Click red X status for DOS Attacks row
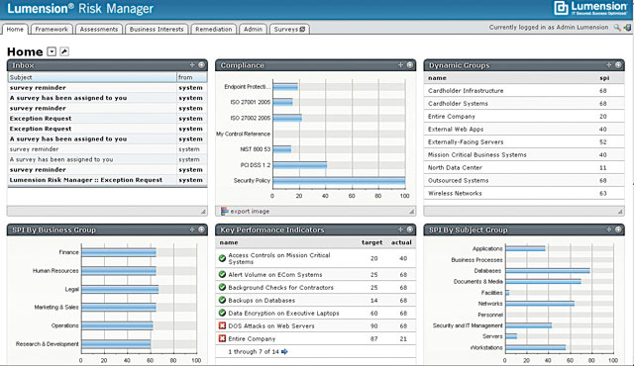Image resolution: width=634 pixels, height=366 pixels. click(222, 325)
